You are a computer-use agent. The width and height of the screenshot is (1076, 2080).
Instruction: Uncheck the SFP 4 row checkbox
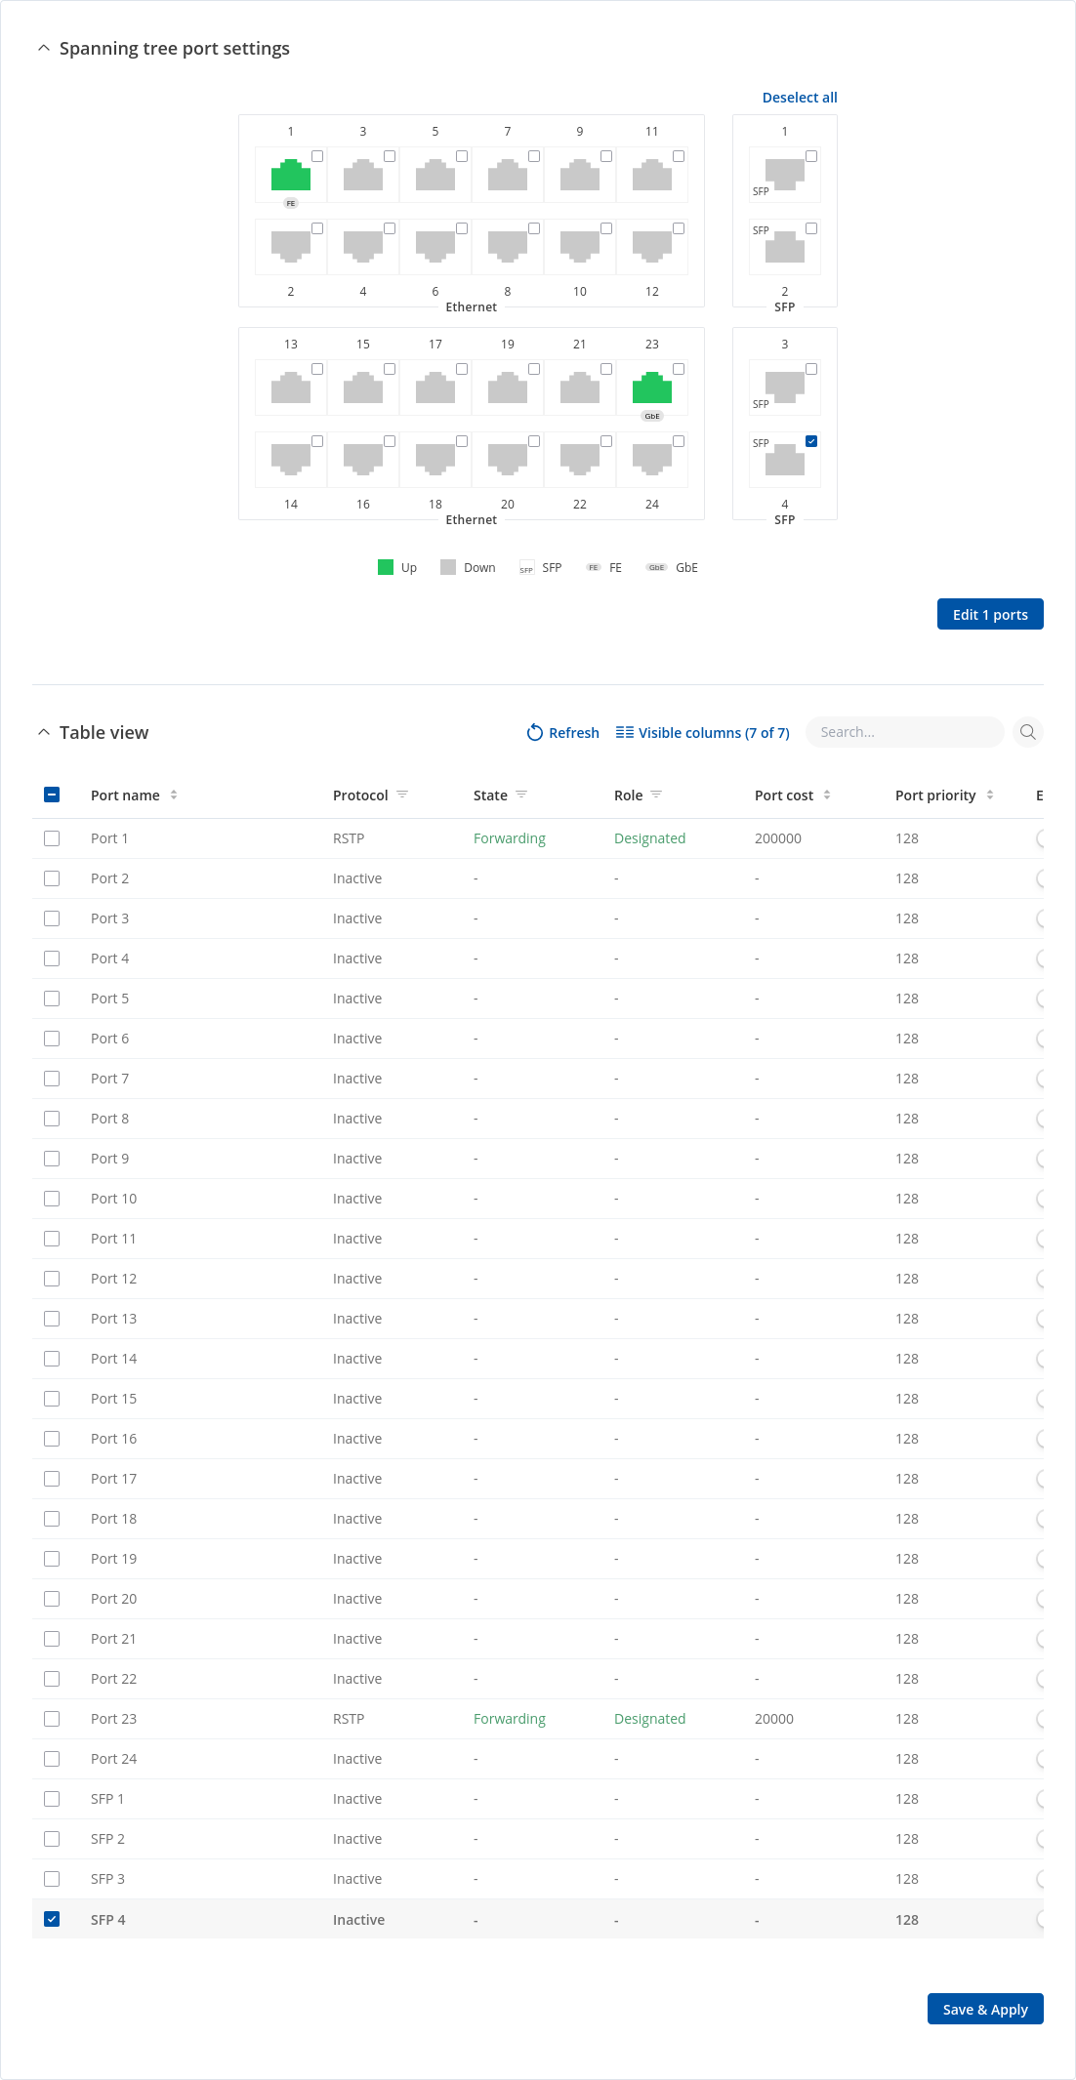(52, 1919)
